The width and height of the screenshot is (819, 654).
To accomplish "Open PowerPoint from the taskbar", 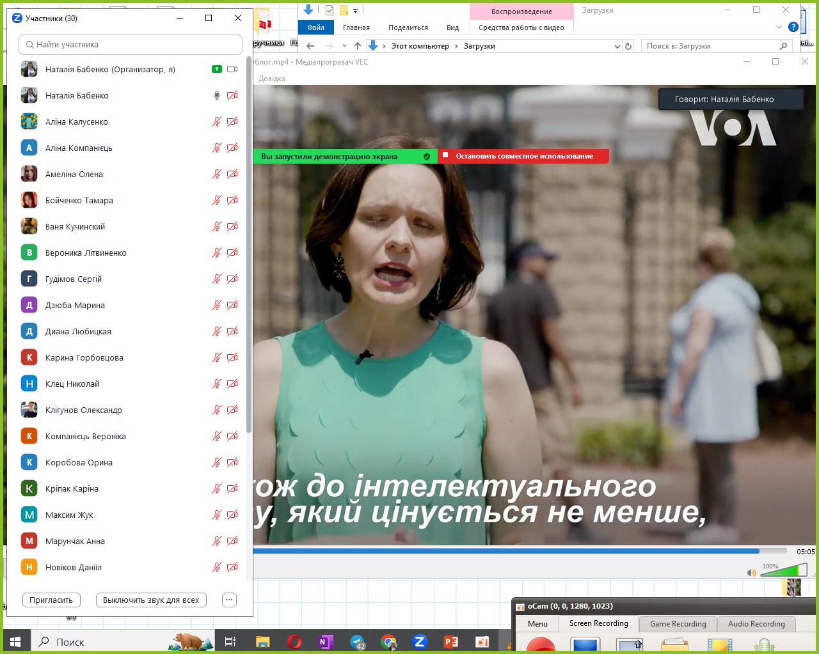I will click(x=451, y=641).
